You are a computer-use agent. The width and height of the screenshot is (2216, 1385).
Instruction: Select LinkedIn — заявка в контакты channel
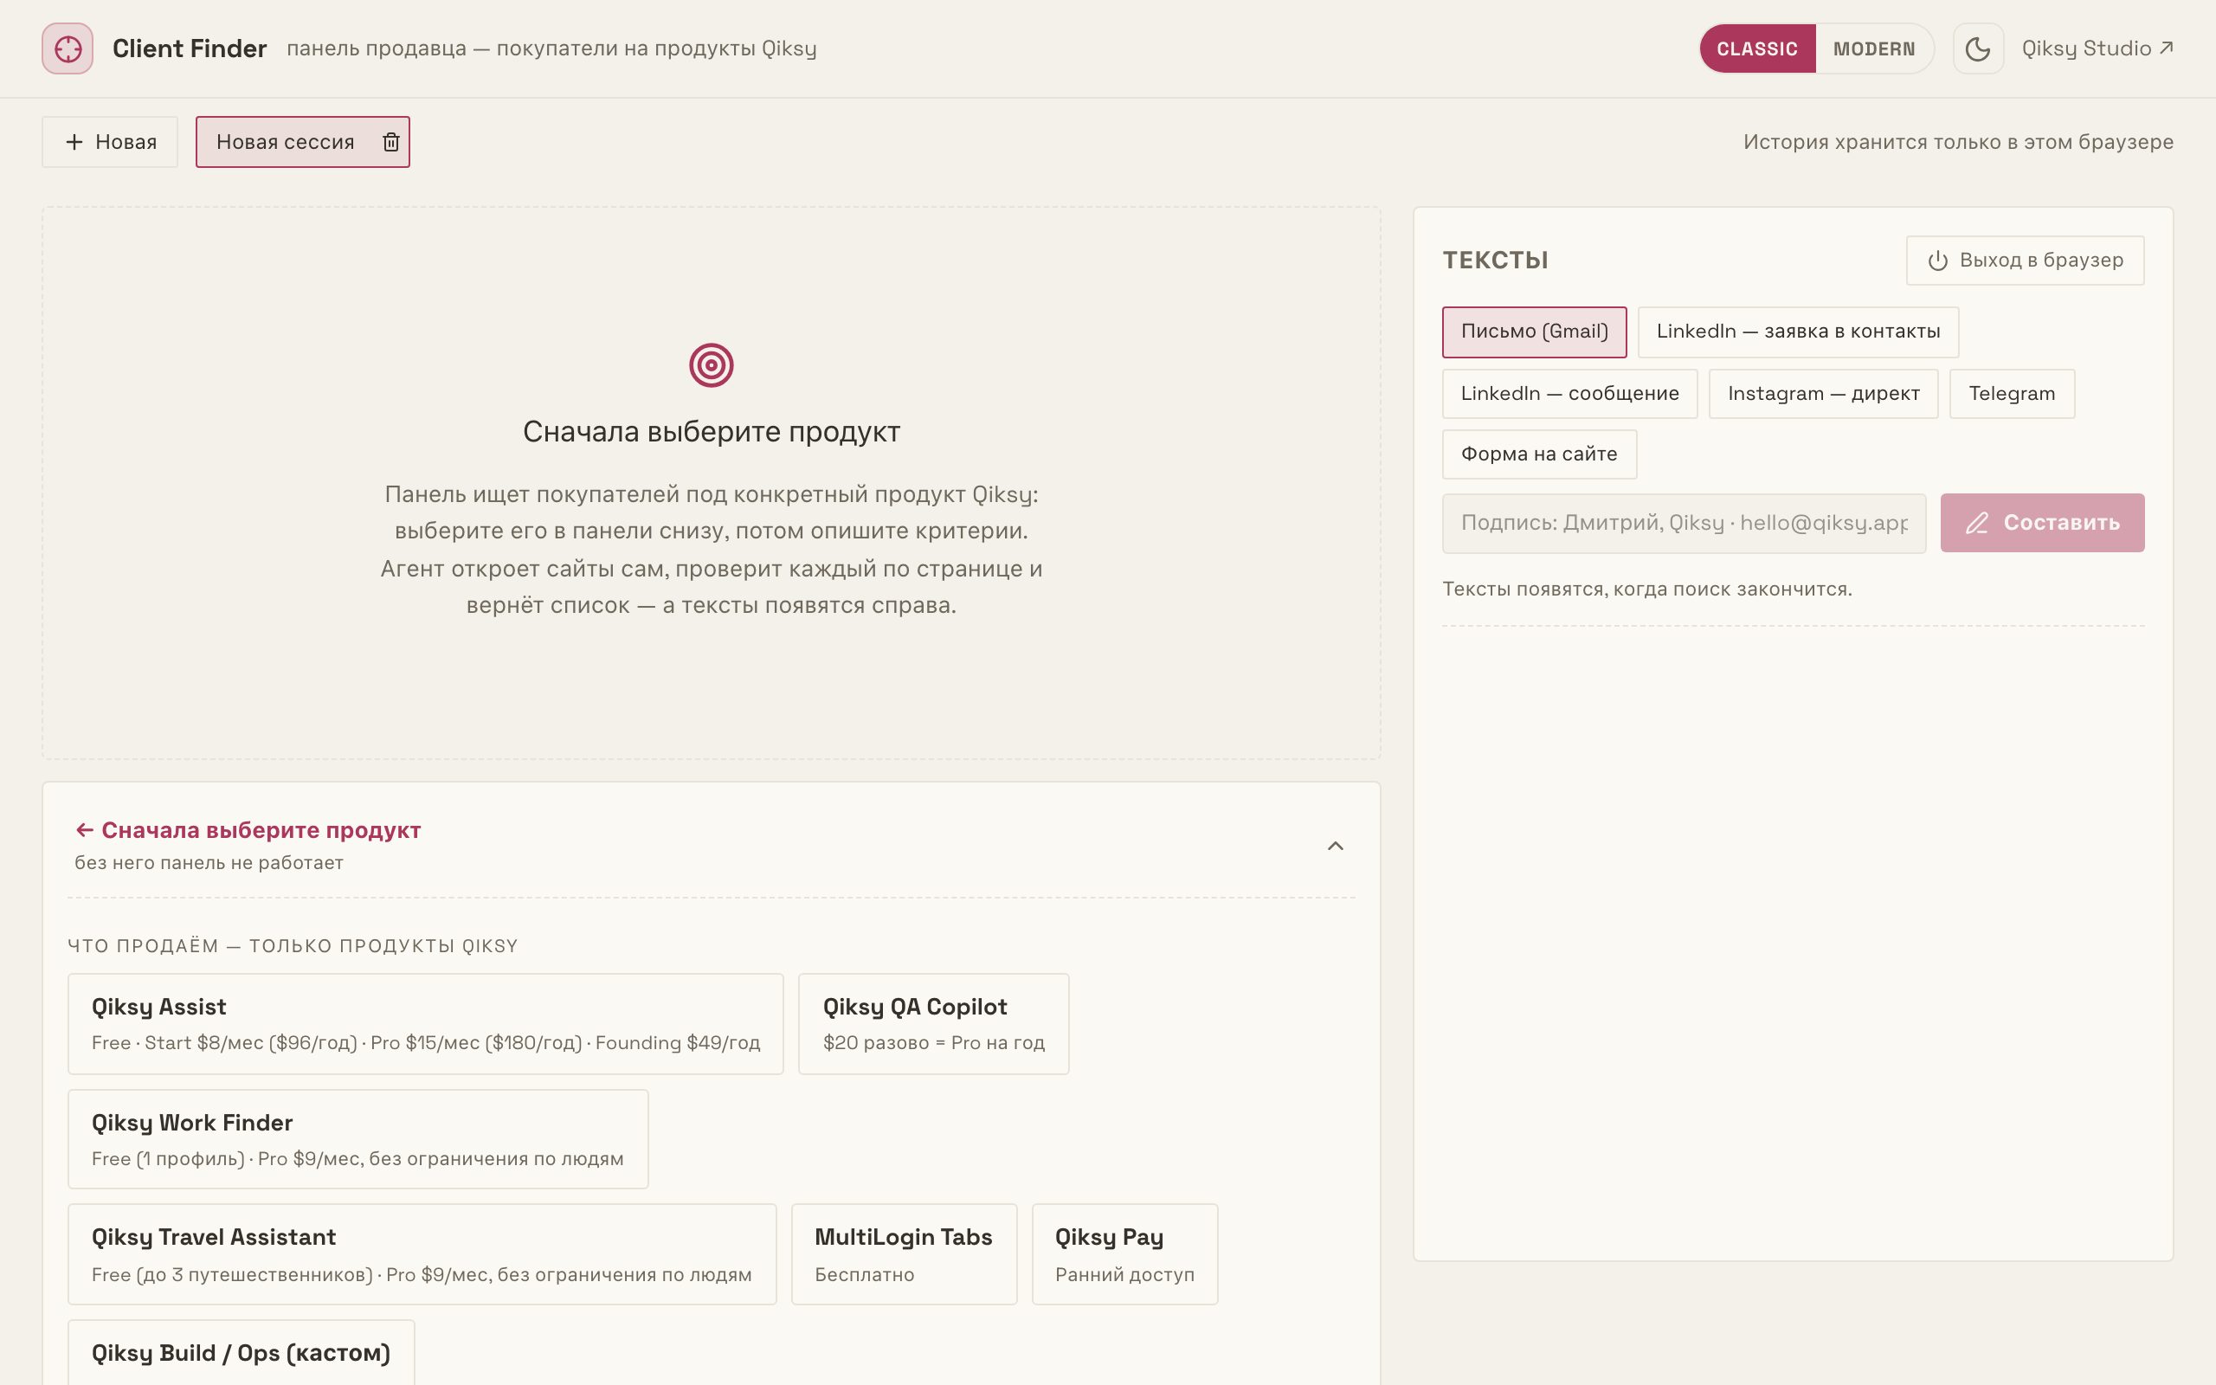click(x=1798, y=332)
